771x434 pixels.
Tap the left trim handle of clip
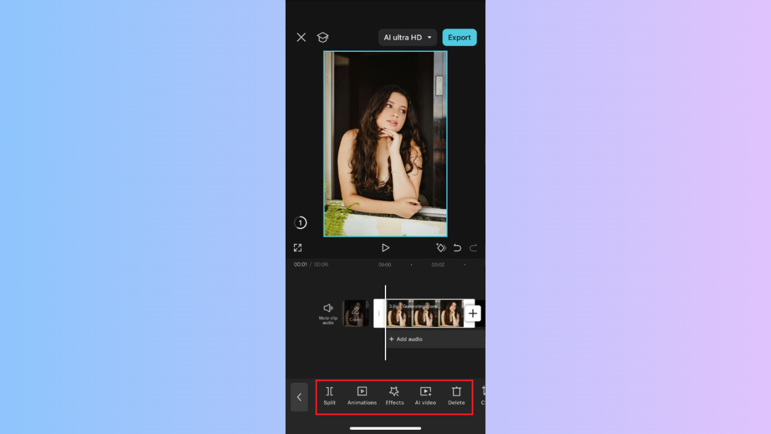tap(379, 313)
